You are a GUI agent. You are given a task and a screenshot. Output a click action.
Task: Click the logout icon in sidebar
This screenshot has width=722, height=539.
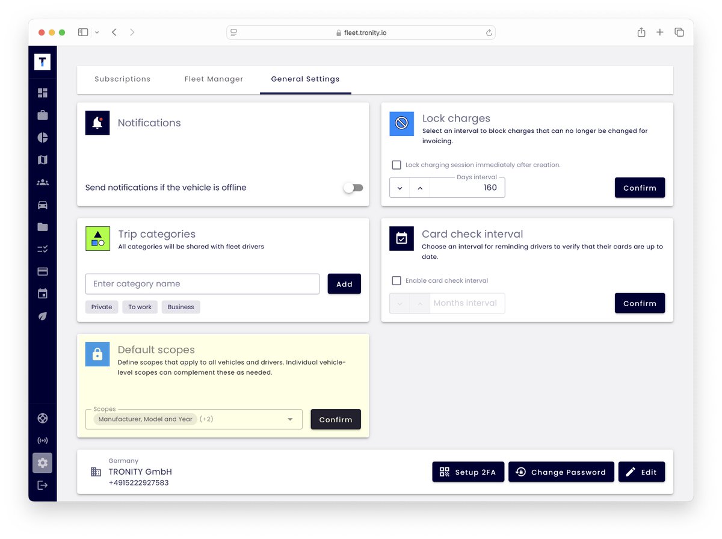click(x=42, y=485)
